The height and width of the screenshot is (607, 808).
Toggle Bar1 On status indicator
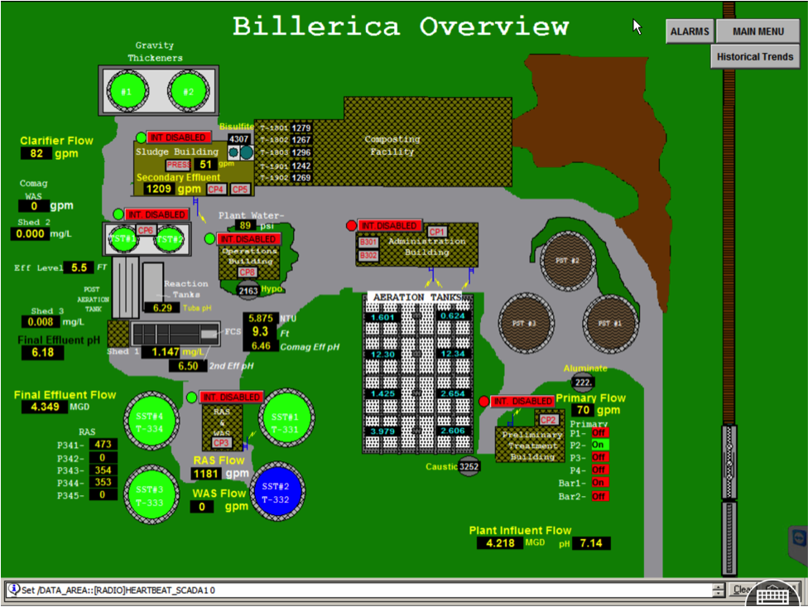pos(599,483)
